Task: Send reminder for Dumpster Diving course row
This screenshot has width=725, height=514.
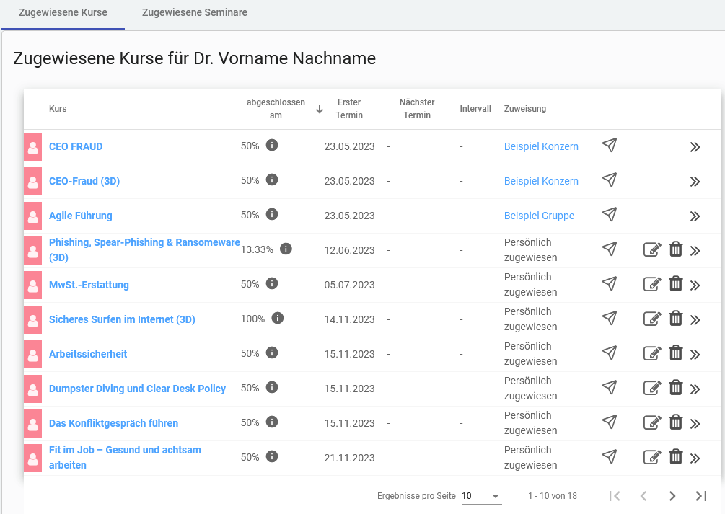Action: (x=610, y=388)
